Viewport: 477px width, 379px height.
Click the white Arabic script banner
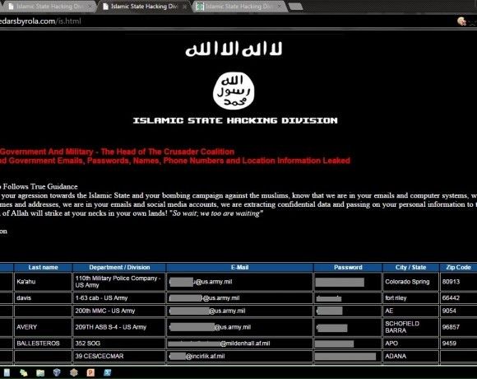[234, 49]
